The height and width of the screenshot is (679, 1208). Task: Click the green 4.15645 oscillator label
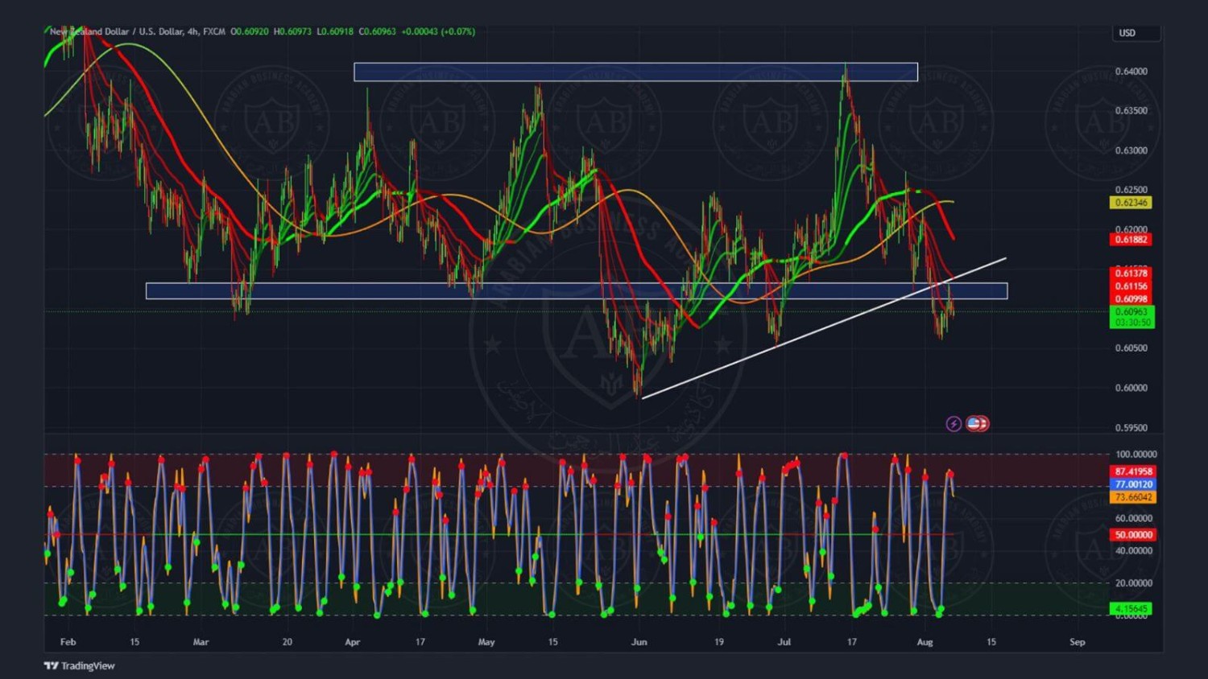[1131, 608]
